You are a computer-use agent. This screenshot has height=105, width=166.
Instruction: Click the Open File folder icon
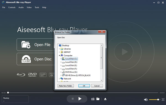pyautogui.click(x=26, y=45)
